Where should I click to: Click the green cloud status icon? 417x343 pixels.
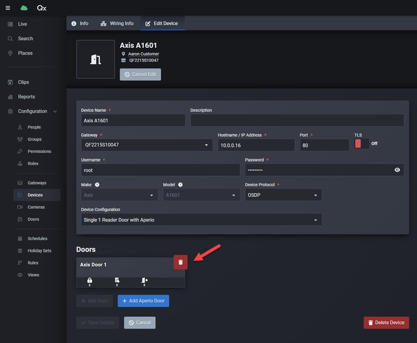click(24, 8)
